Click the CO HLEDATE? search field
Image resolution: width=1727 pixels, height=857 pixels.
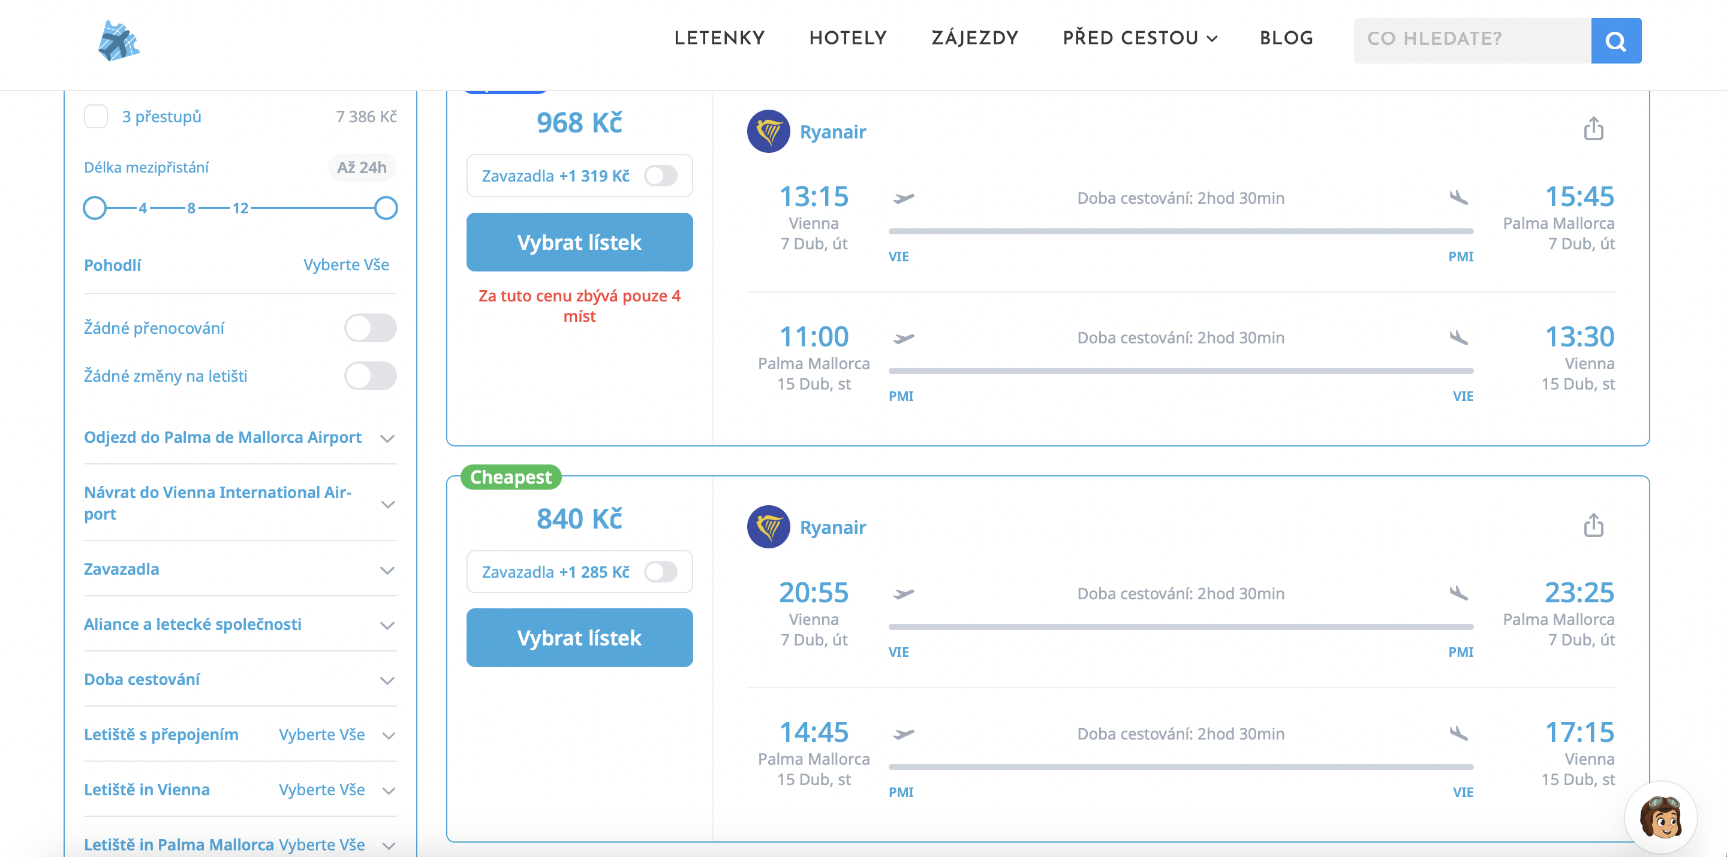pos(1472,41)
